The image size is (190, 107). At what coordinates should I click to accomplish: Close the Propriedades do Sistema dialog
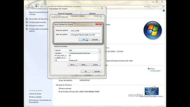[x=102, y=8]
